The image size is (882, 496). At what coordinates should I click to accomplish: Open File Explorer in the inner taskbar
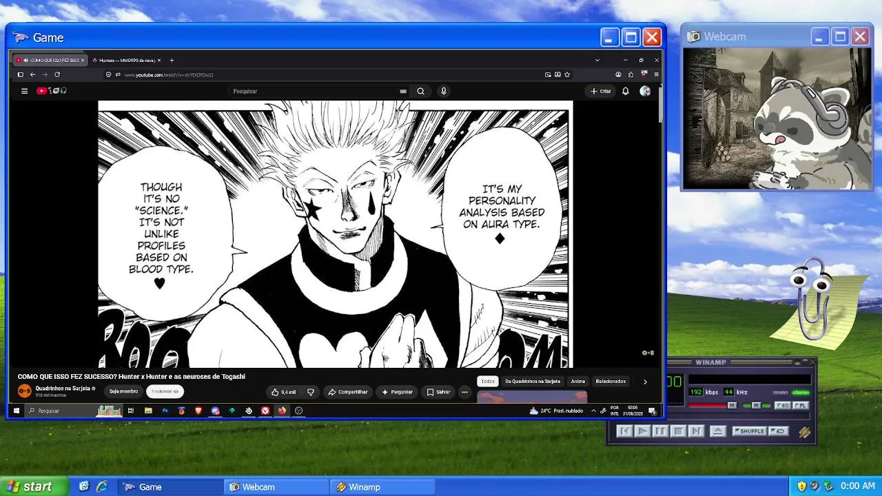pos(148,411)
